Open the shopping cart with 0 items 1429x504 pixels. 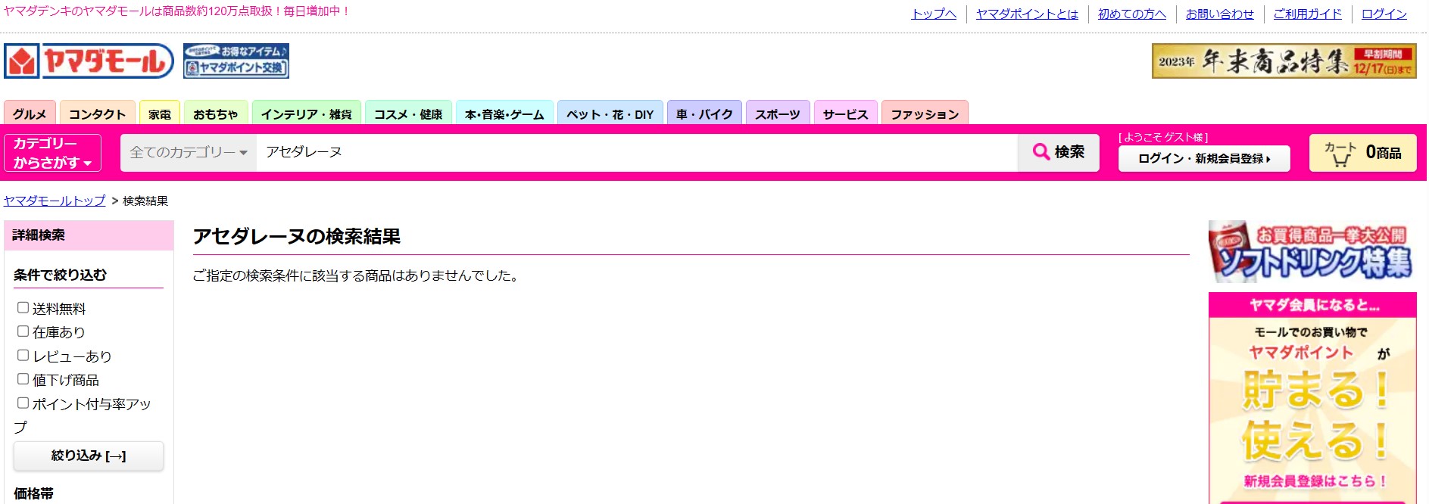pos(1362,153)
